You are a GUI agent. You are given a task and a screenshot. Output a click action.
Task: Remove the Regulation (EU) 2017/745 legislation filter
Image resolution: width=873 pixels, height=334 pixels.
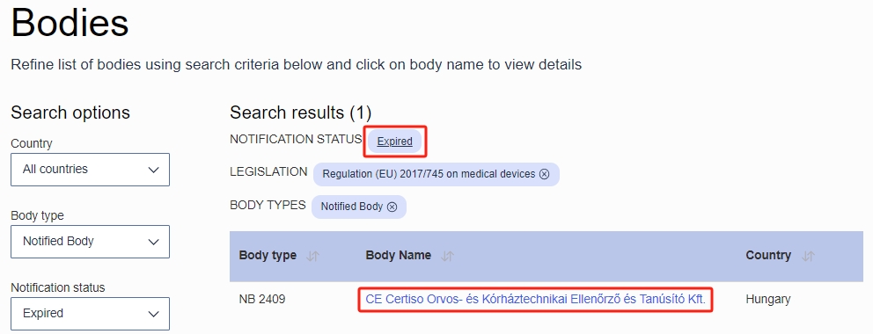[x=544, y=175]
